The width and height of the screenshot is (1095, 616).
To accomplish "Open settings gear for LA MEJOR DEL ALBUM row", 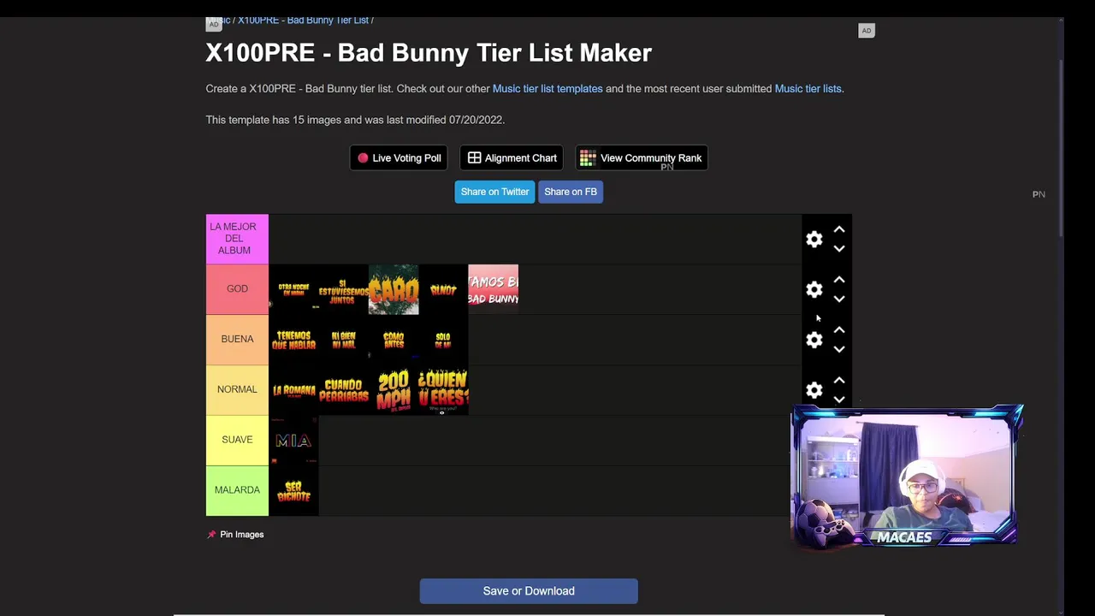I will click(814, 240).
